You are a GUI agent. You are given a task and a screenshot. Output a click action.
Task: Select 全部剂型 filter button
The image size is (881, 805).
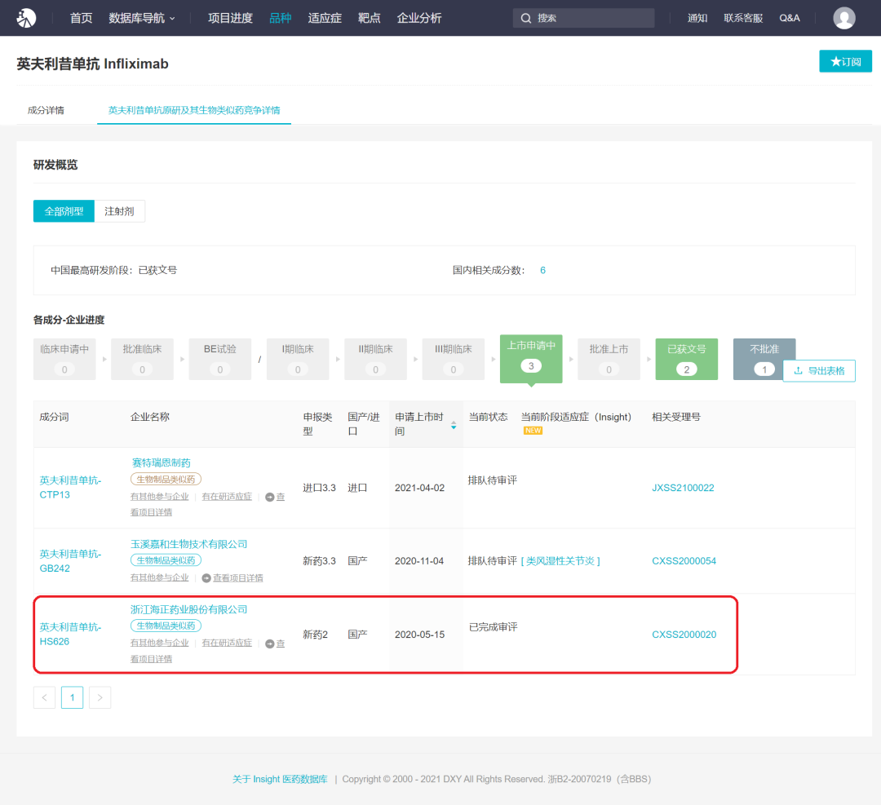pyautogui.click(x=64, y=211)
